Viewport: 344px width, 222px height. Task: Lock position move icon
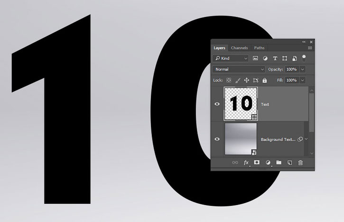[x=247, y=80]
